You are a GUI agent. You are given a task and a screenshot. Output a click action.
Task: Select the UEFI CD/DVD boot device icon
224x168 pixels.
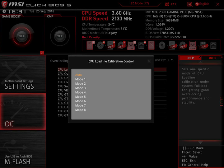tap(101, 45)
